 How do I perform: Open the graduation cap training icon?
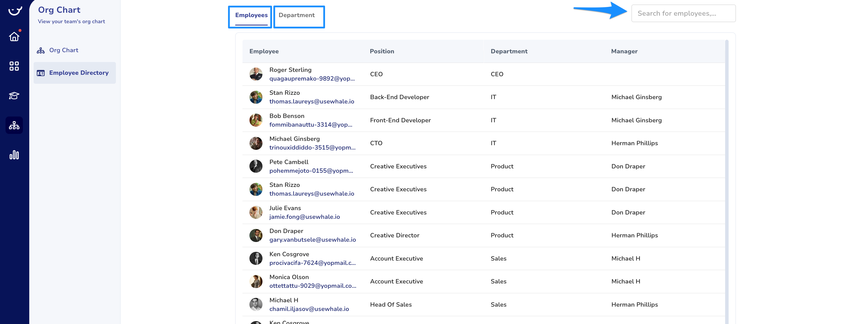[14, 96]
